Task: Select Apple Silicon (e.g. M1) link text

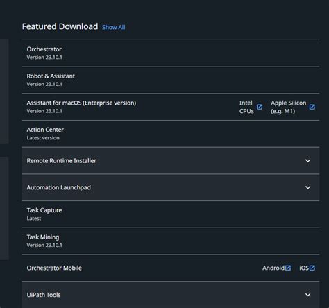Action: pyautogui.click(x=289, y=107)
